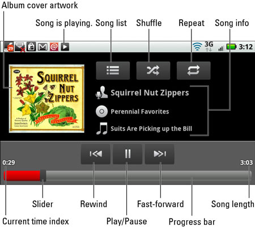Screen dimensions: 255x227
Task: Tap the battery status icon
Action: pyautogui.click(x=231, y=47)
